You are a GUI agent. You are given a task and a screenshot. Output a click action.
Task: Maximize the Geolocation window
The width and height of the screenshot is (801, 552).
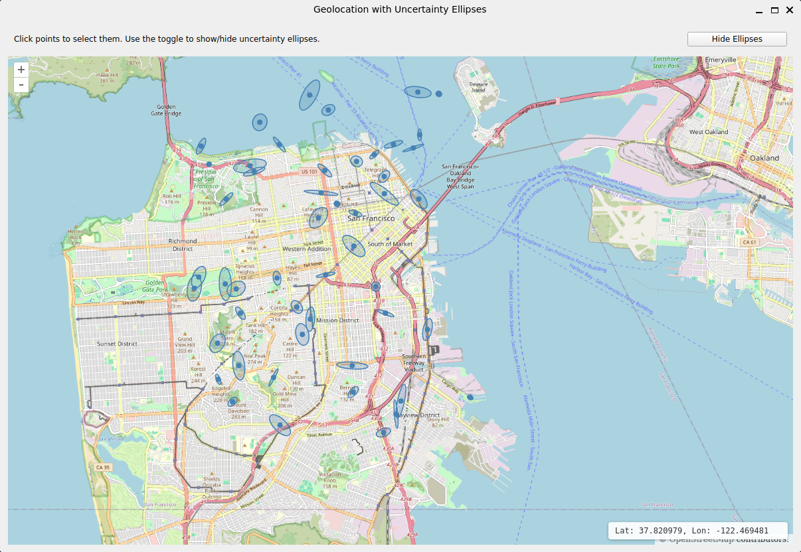774,10
